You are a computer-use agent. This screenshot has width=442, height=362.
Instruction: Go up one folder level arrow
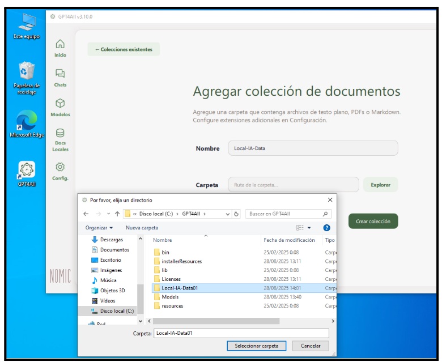click(x=117, y=214)
